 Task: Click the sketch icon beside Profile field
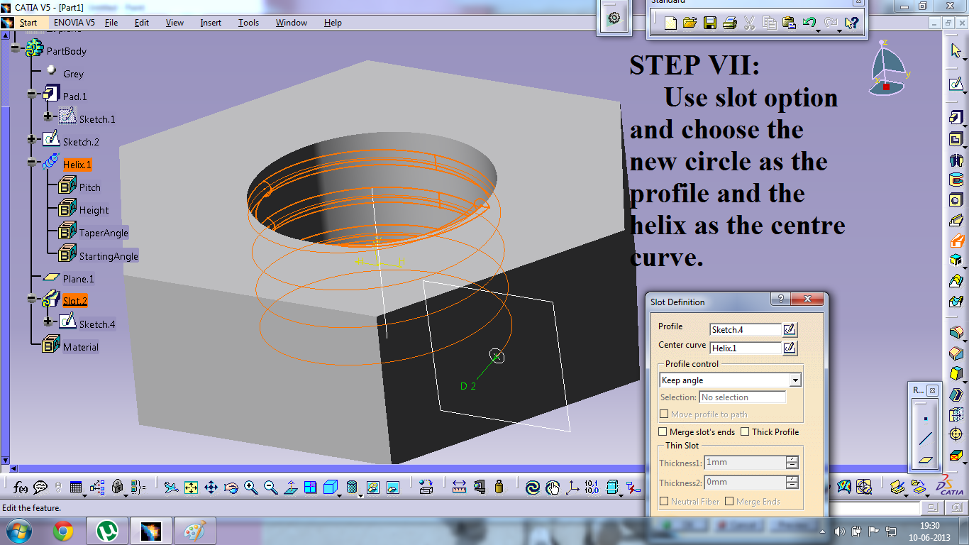pos(790,329)
